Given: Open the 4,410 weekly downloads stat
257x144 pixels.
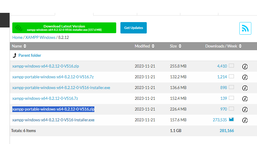Looking at the screenshot, I should click(x=222, y=66).
